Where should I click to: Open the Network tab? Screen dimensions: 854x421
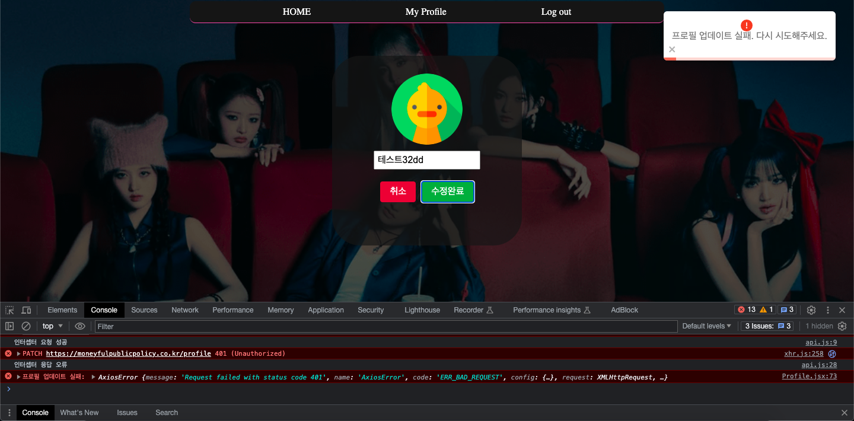point(185,310)
